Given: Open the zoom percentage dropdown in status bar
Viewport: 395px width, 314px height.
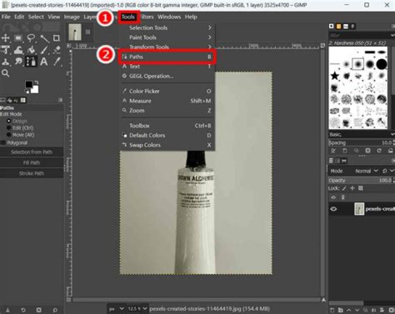Looking at the screenshot, I should coord(138,309).
